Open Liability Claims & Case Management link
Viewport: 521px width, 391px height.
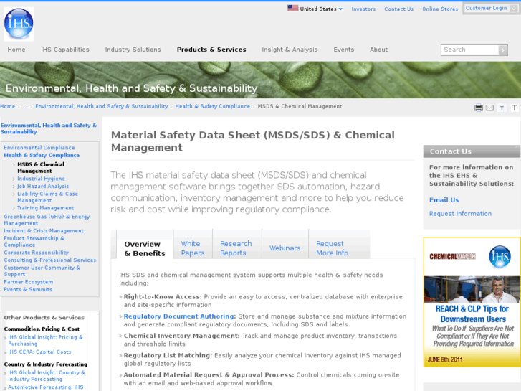tap(47, 197)
